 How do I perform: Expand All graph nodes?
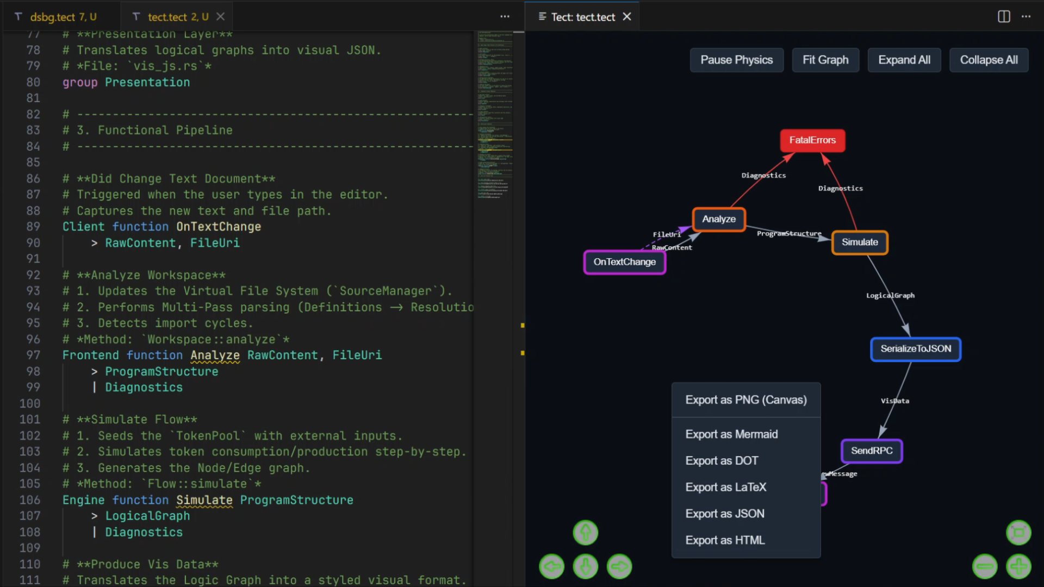pyautogui.click(x=904, y=60)
